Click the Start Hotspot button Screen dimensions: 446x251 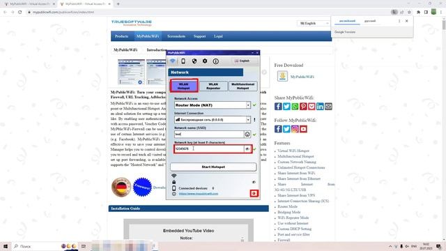click(213, 167)
